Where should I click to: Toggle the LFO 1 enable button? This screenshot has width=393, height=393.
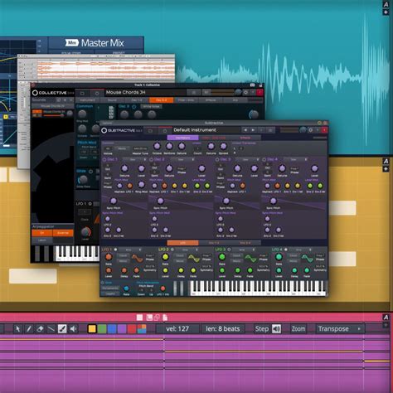(x=115, y=250)
